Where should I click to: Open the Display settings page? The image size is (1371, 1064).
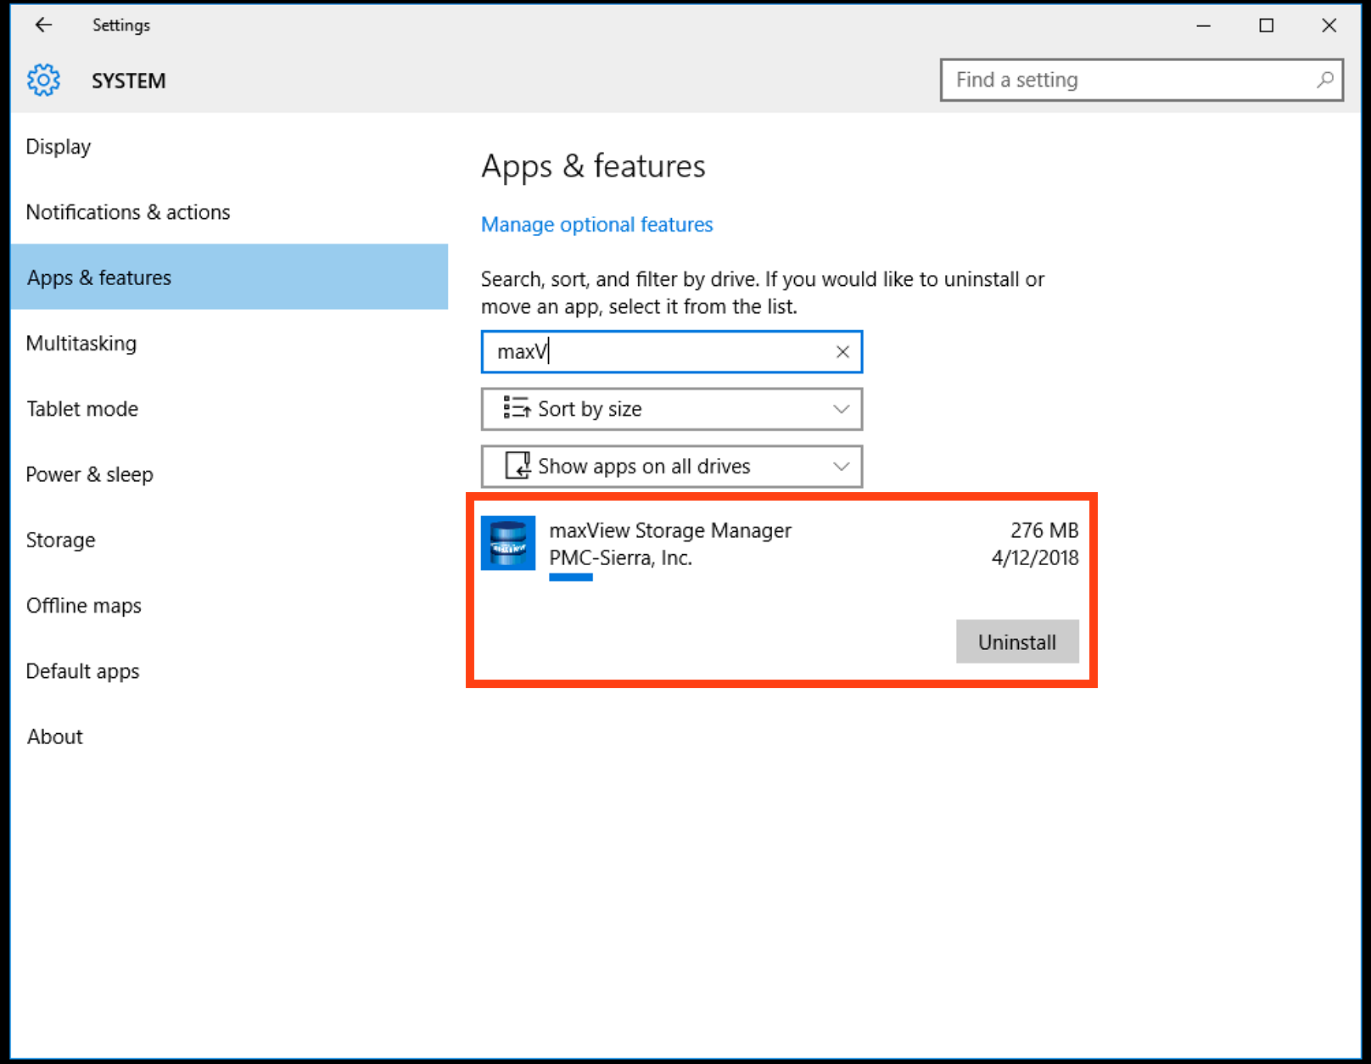pyautogui.click(x=229, y=147)
